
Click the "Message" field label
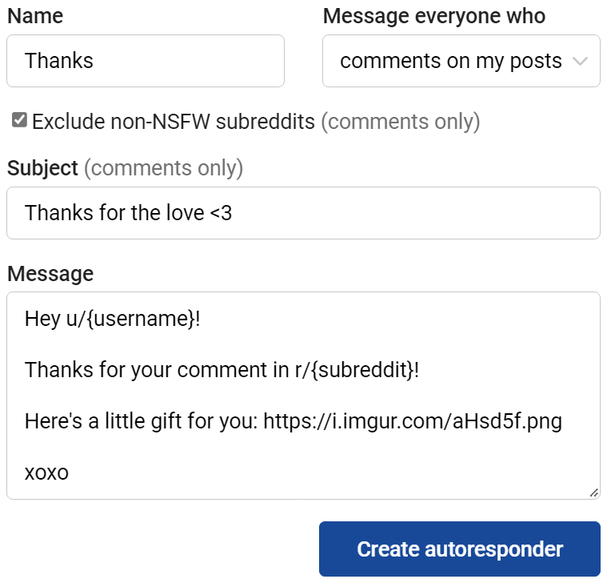point(50,274)
